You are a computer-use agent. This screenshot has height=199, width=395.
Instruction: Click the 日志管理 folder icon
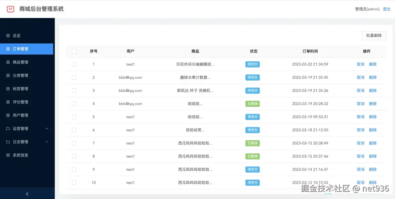pyautogui.click(x=8, y=142)
